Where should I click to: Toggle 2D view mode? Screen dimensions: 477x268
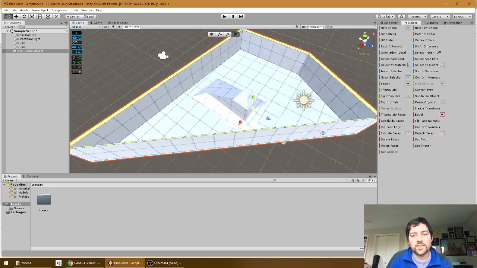pyautogui.click(x=105, y=27)
